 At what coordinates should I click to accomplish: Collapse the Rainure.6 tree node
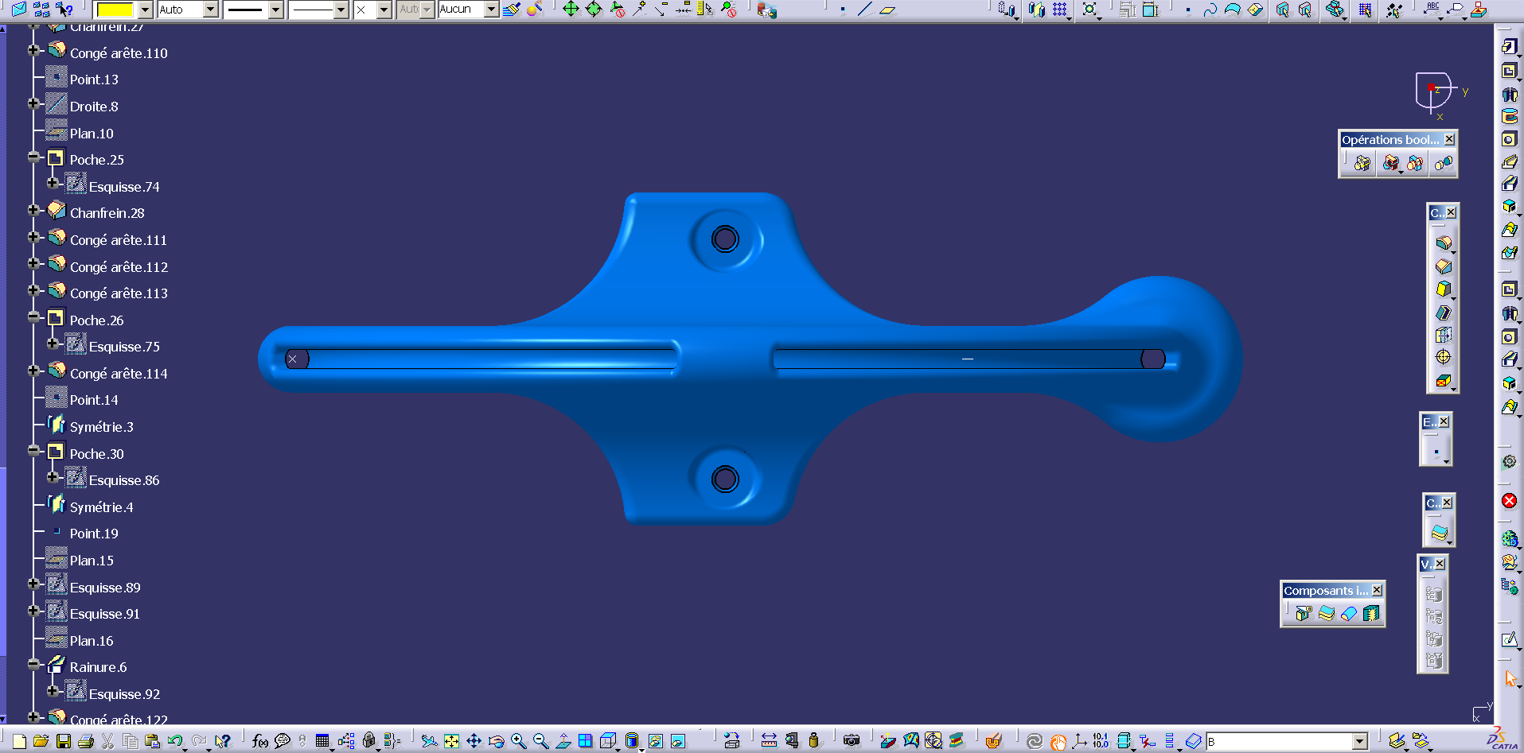[x=33, y=664]
